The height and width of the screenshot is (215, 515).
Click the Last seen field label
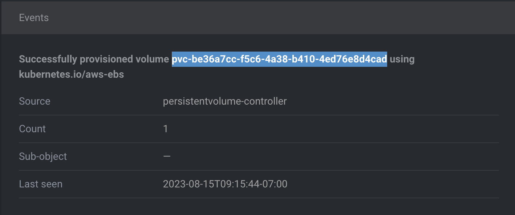tap(41, 184)
